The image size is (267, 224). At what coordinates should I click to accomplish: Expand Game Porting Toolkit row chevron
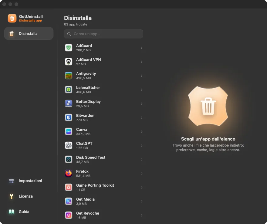[141, 188]
